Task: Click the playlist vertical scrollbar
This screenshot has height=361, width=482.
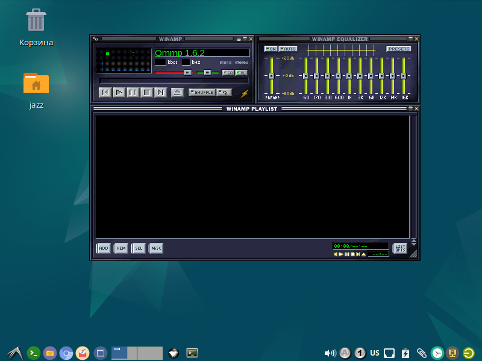Action: pyautogui.click(x=414, y=177)
